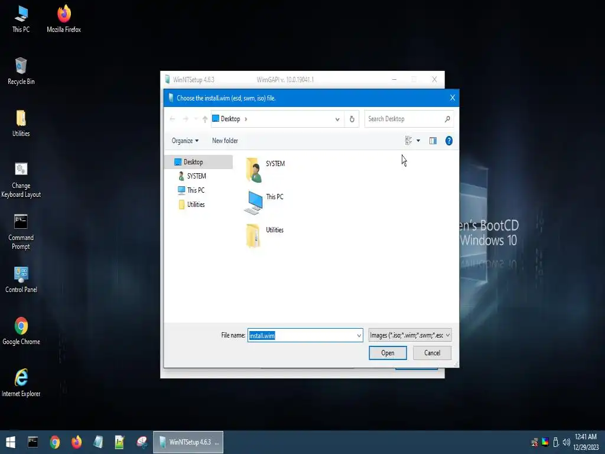The width and height of the screenshot is (605, 454).
Task: Toggle the preview pane button
Action: coord(433,141)
